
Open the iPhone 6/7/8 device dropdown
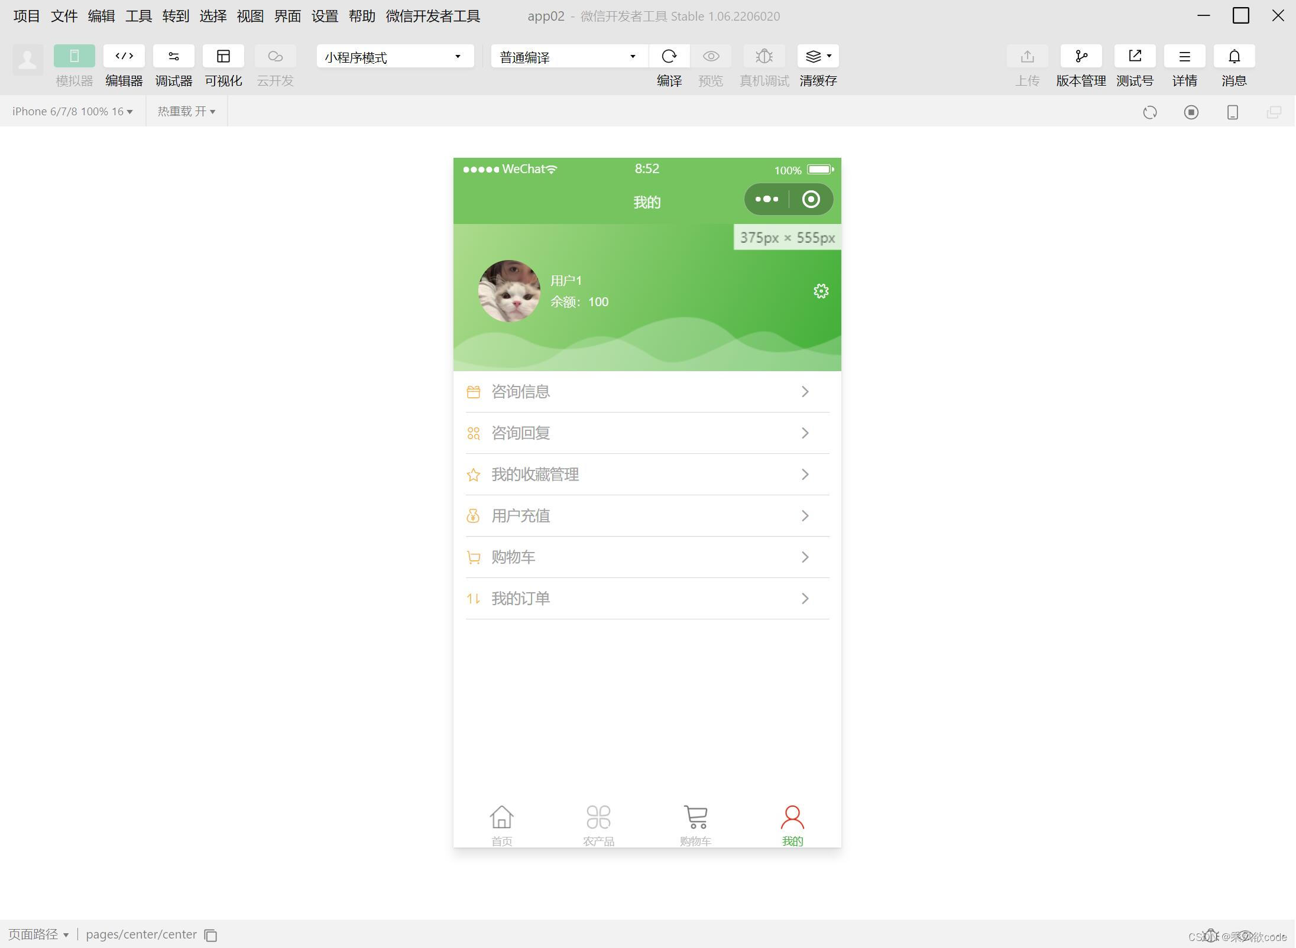71,111
